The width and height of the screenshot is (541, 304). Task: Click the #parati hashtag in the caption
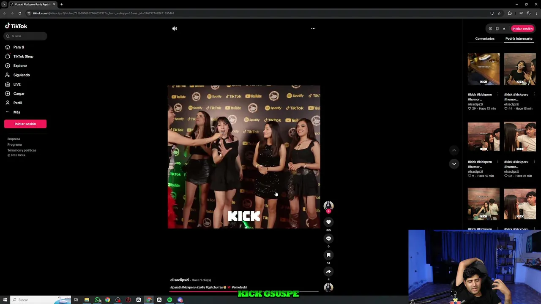click(x=175, y=287)
